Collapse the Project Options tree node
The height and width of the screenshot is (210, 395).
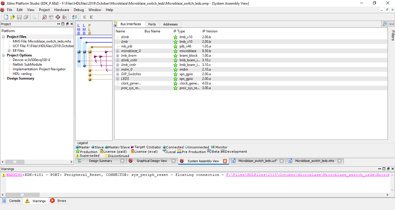click(4, 55)
